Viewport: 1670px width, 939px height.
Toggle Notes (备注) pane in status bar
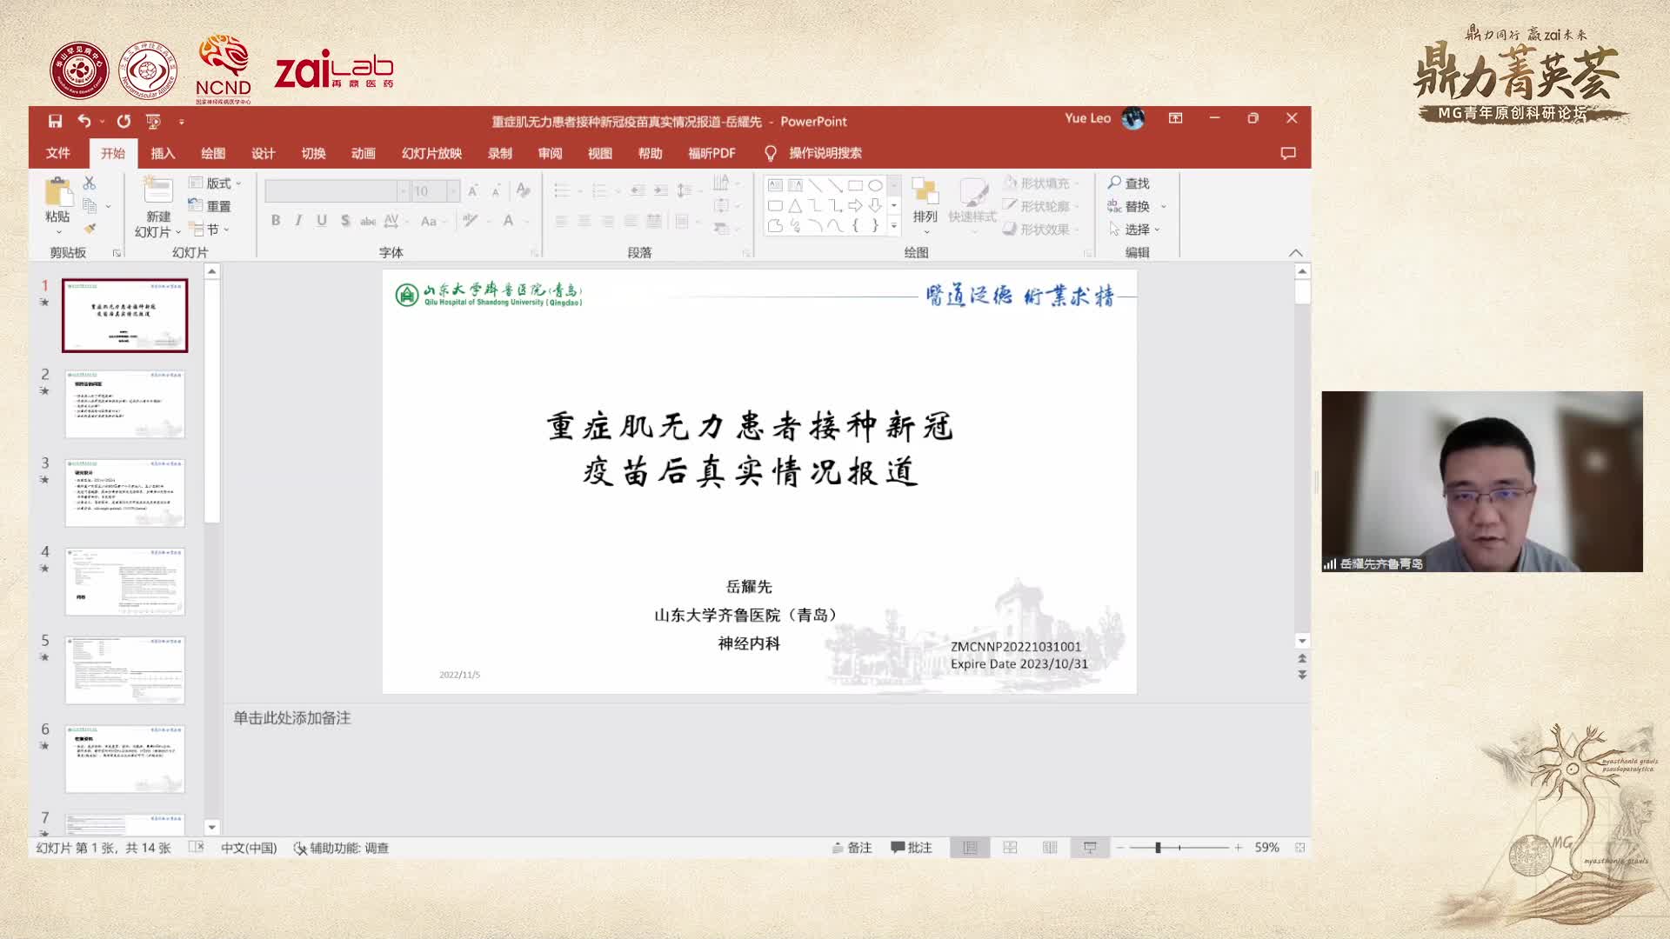coord(852,848)
